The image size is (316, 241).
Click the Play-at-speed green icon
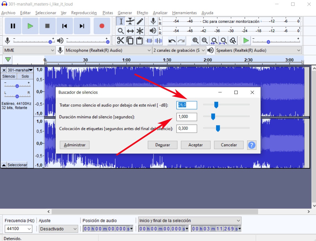click(246, 41)
